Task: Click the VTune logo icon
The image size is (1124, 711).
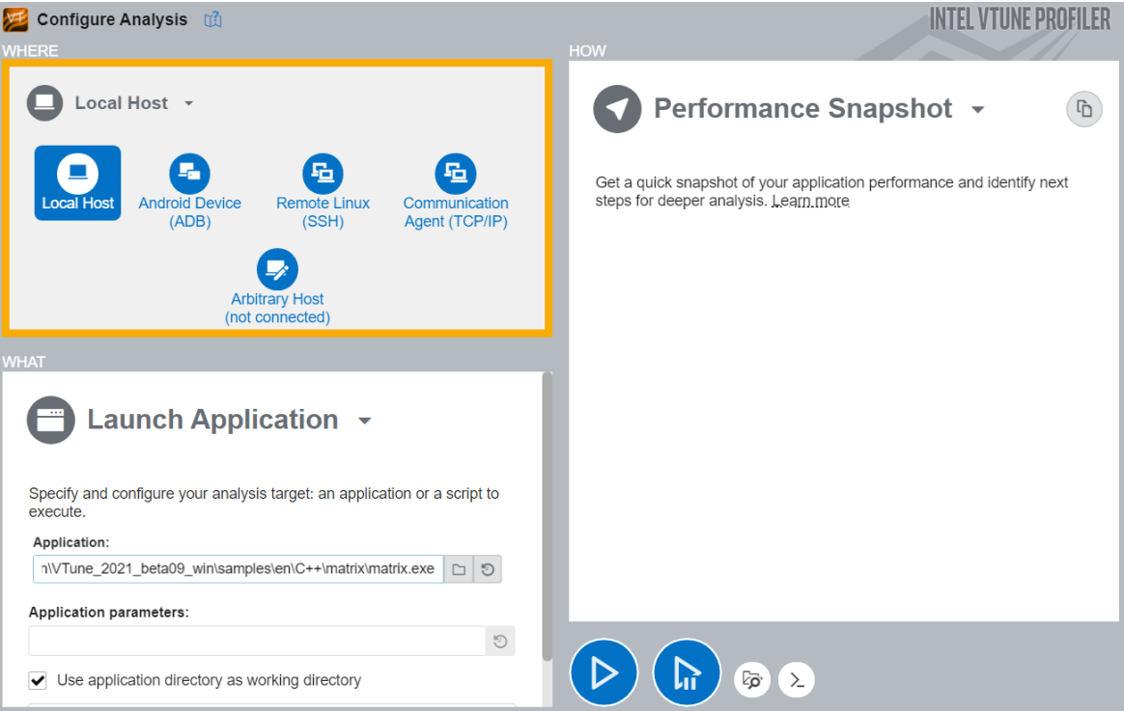Action: pos(15,19)
